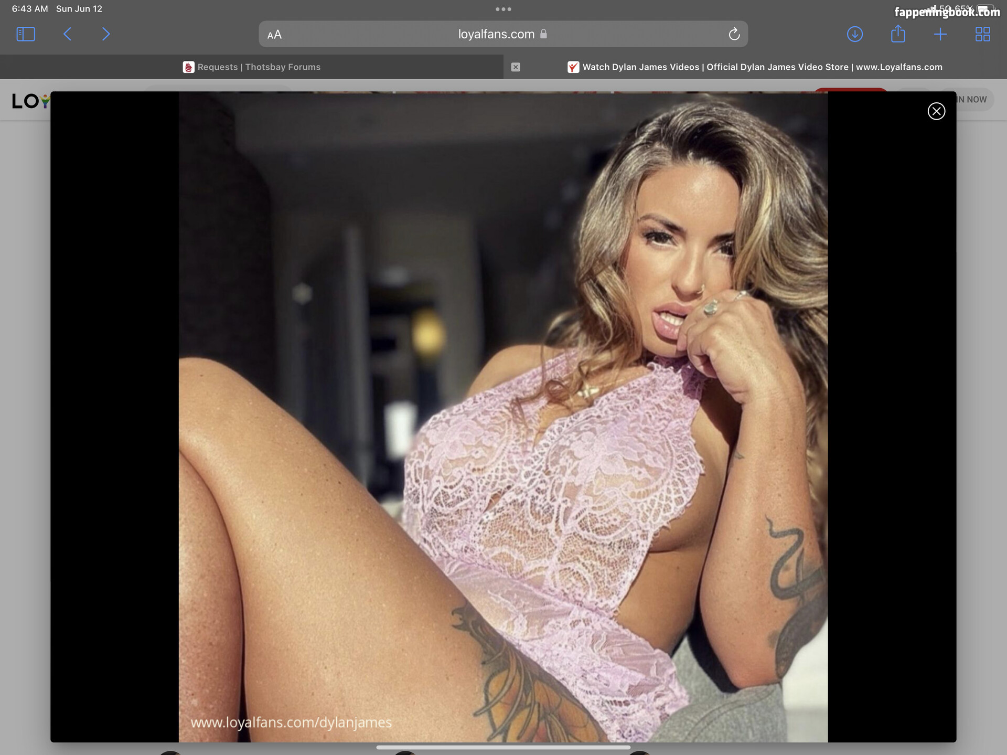
Task: Go forward with the right arrow
Action: pos(105,35)
